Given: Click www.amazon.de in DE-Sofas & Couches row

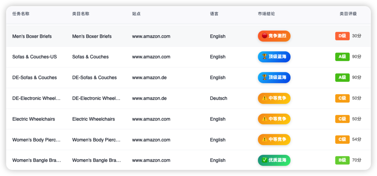Looking at the screenshot, I should tap(149, 78).
